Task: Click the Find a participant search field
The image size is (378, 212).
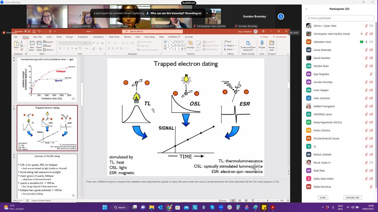Action: click(x=340, y=18)
